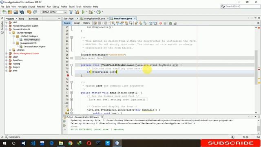Screen dimensions: 261x147
Task: Click the red Start Macro Recording icon
Action: (161, 23)
